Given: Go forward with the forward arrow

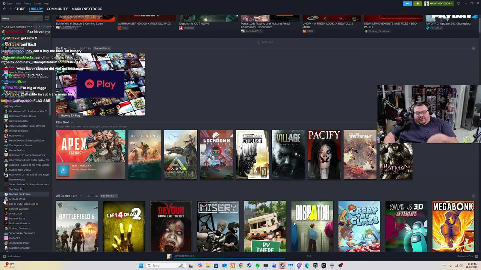Looking at the screenshot, I should click(10, 9).
